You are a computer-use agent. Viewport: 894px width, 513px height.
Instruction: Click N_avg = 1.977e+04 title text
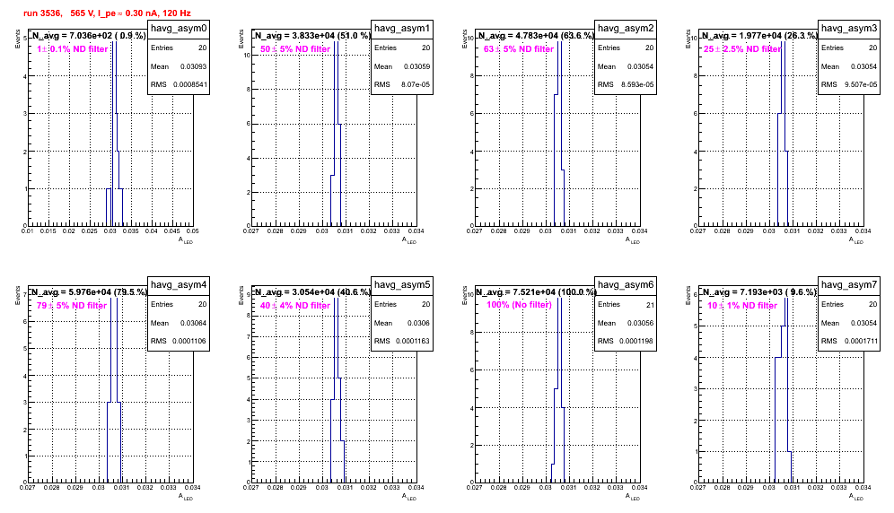tap(759, 35)
